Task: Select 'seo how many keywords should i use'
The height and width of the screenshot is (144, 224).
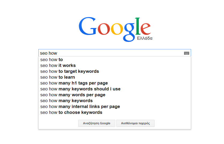Action: (115, 89)
